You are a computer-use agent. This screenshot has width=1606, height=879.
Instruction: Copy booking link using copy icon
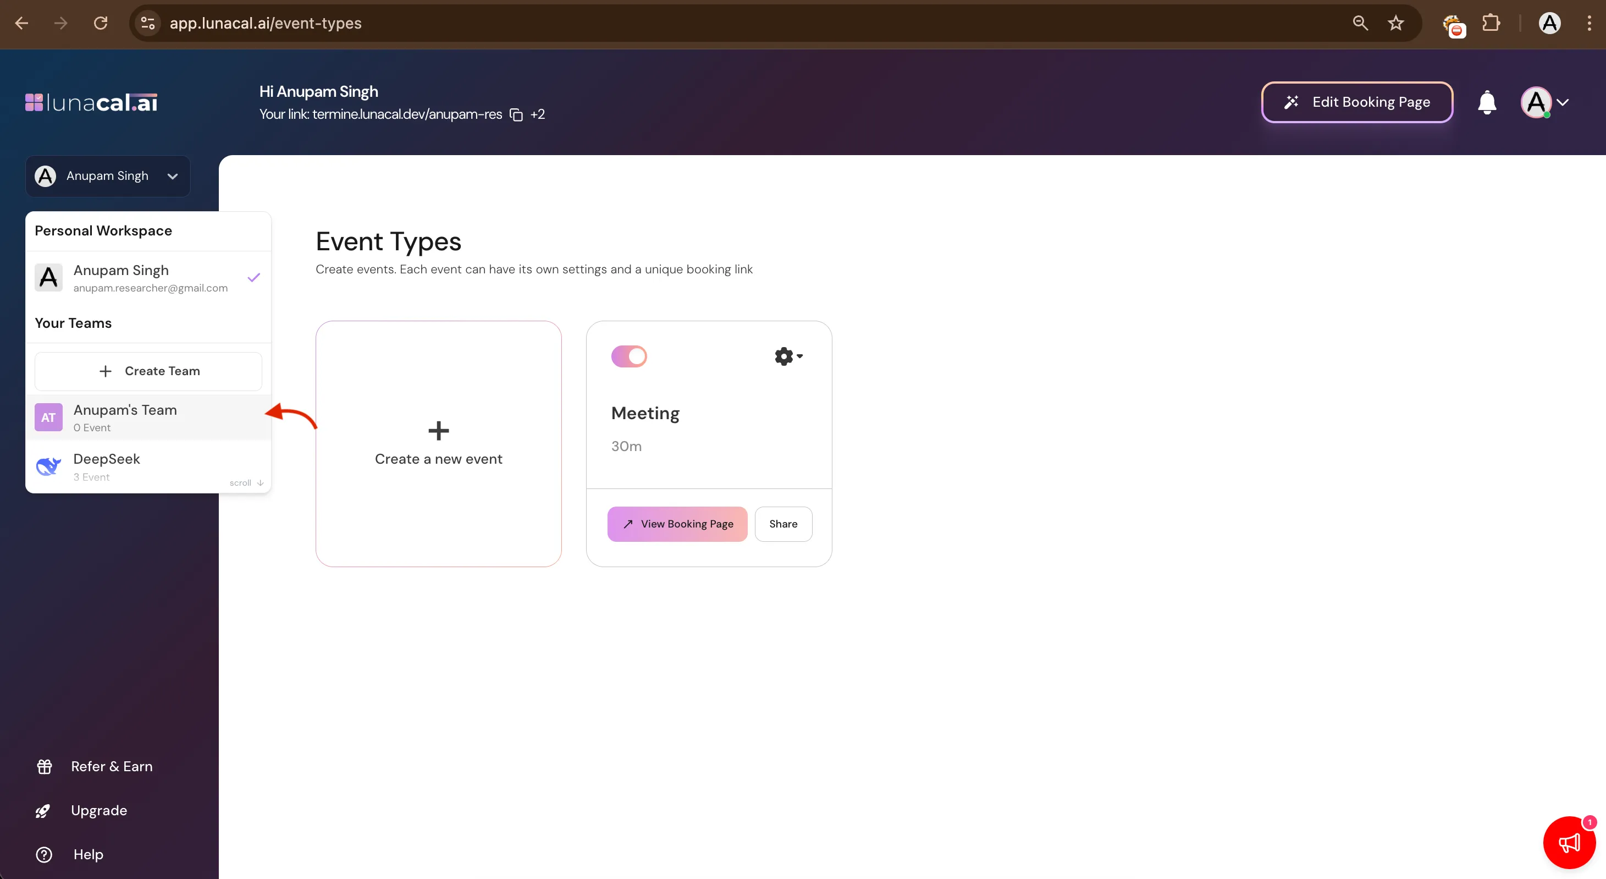[516, 115]
